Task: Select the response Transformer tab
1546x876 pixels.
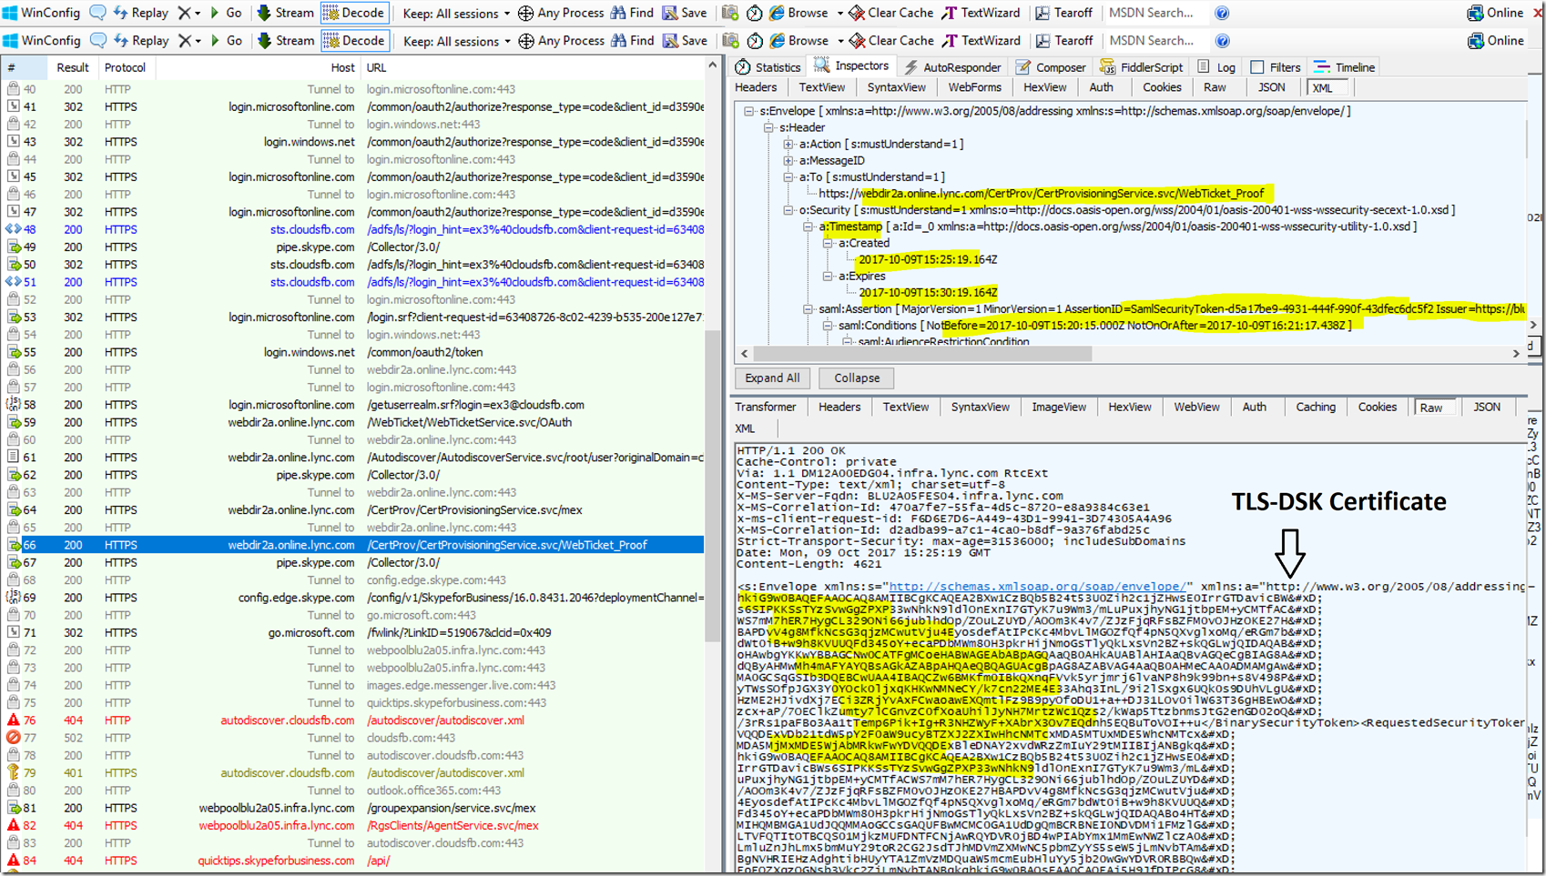Action: pos(766,408)
